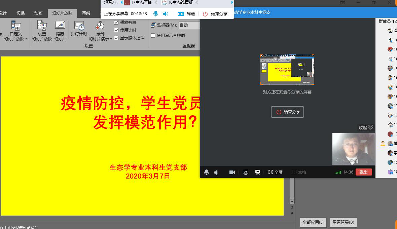Switch to 全屏 fullscreen view
Screen dimensions: 397x229
pos(275,172)
